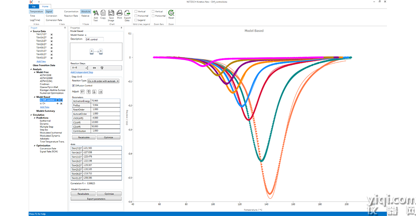Remove TAH34.D7 with its X icon
The width and height of the screenshot is (416, 216).
pos(52,38)
